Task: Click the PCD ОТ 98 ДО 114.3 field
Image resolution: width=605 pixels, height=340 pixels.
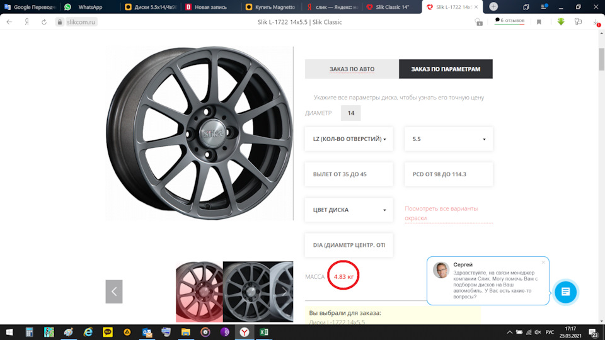Action: (x=449, y=174)
